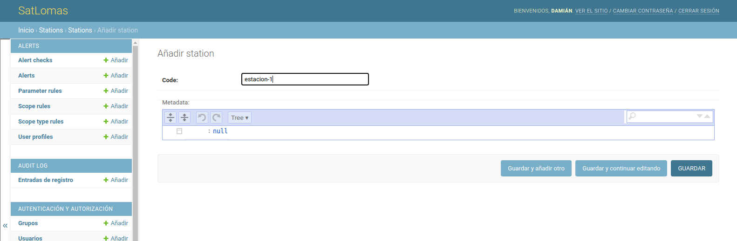Click plus icon to add Alert checks
Viewport: 737px width, 241px height.
tap(106, 60)
